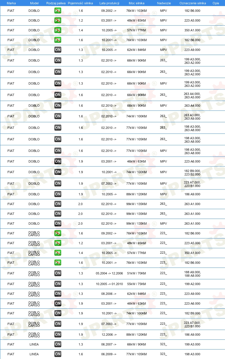This screenshot has width=225, height=359.
Task: Click engine code 198 A3.000 in LINEA row
Action: point(192,354)
